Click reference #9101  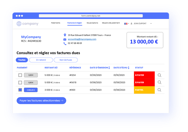(72, 90)
